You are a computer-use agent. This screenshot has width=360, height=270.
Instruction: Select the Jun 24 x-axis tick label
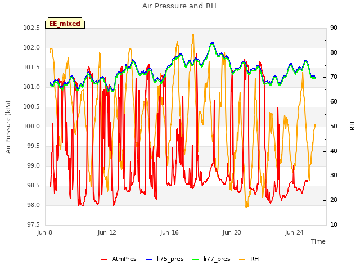(294, 232)
